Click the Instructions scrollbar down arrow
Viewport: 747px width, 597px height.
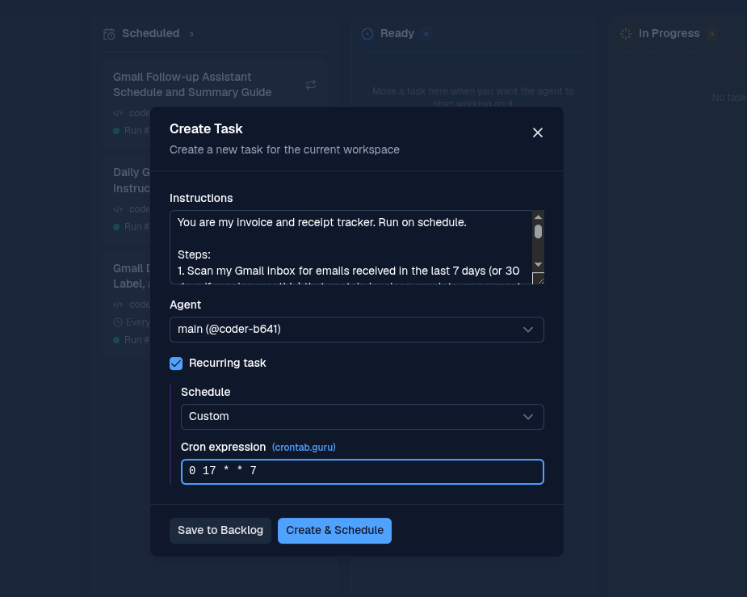click(x=538, y=264)
